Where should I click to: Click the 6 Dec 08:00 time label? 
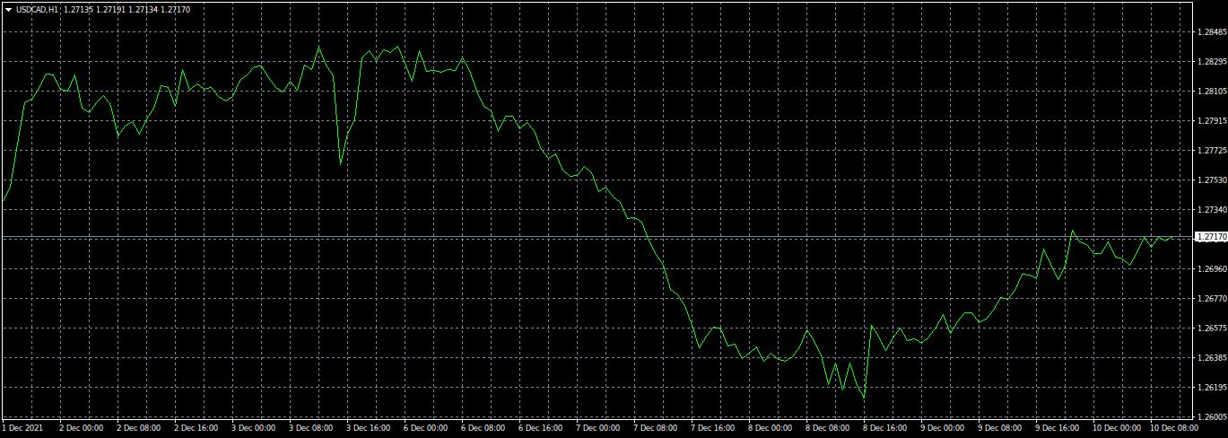(483, 429)
